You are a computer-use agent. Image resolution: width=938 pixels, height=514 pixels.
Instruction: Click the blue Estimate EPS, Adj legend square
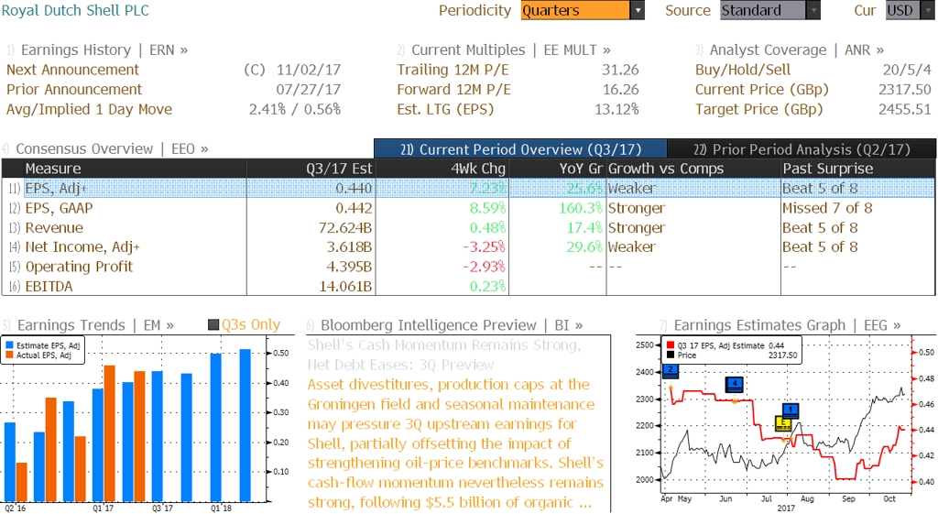coord(9,345)
